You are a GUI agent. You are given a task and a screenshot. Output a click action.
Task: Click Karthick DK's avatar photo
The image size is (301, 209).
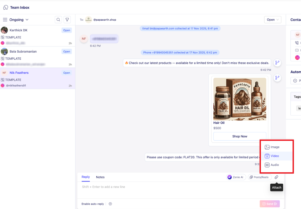coord(4,30)
